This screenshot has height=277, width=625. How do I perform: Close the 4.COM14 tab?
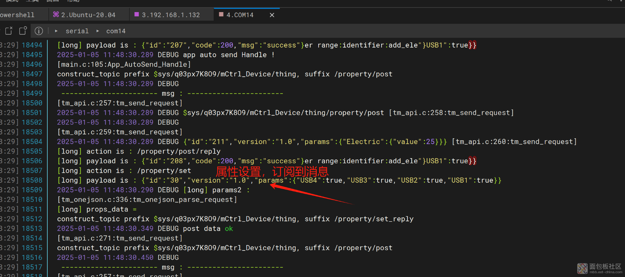point(272,15)
